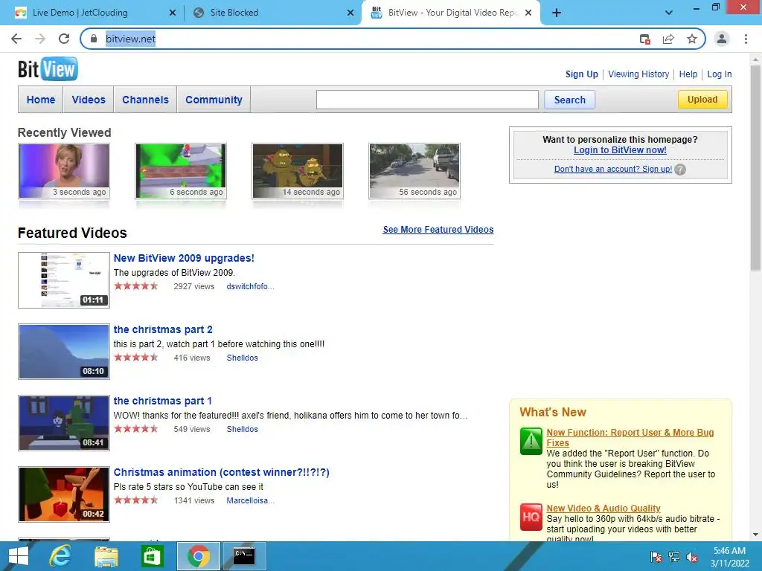Open File Explorer from the taskbar

point(106,556)
